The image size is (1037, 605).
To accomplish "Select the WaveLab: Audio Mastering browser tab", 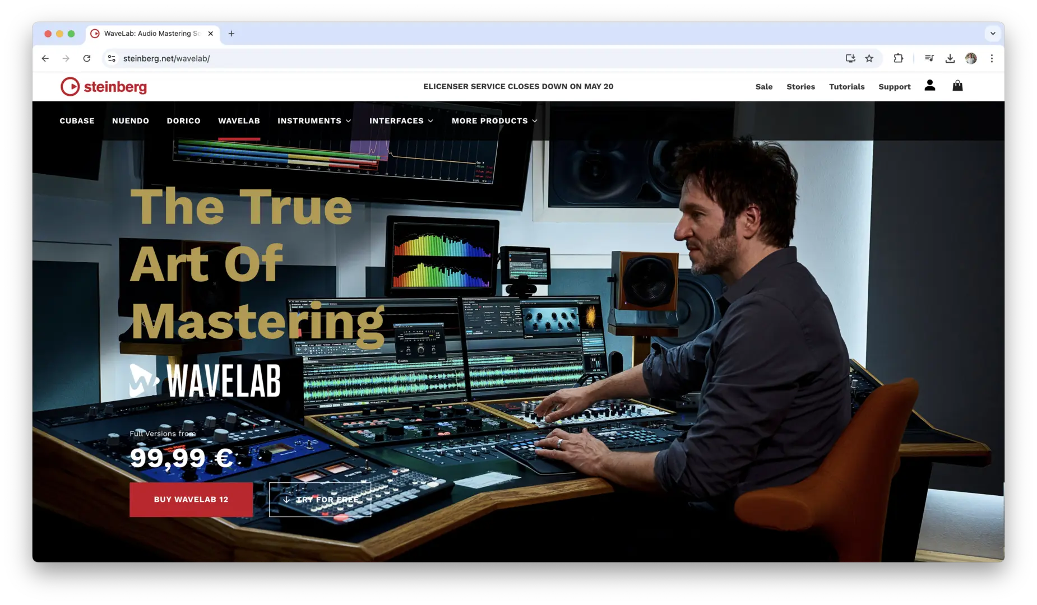I will [152, 34].
